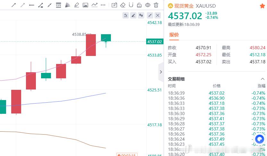Click the 卖出 price 4537.18
The image size is (267, 156).
(x=257, y=62)
